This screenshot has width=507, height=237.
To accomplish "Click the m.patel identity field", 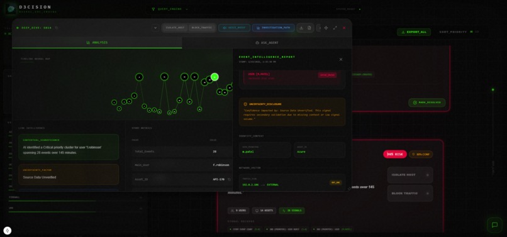I will pyautogui.click(x=265, y=150).
